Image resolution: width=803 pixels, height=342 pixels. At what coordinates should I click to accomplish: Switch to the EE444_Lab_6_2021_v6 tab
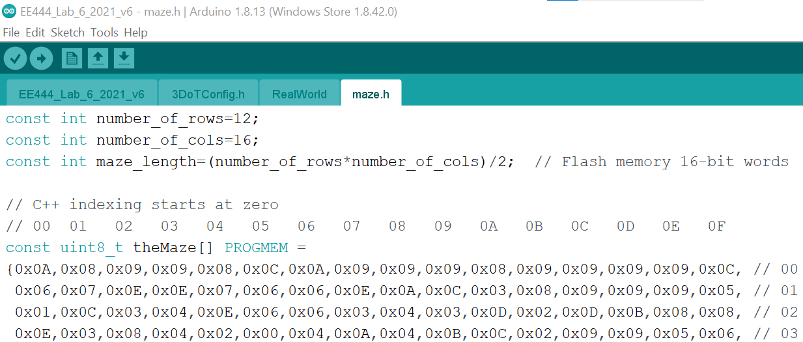(x=81, y=93)
